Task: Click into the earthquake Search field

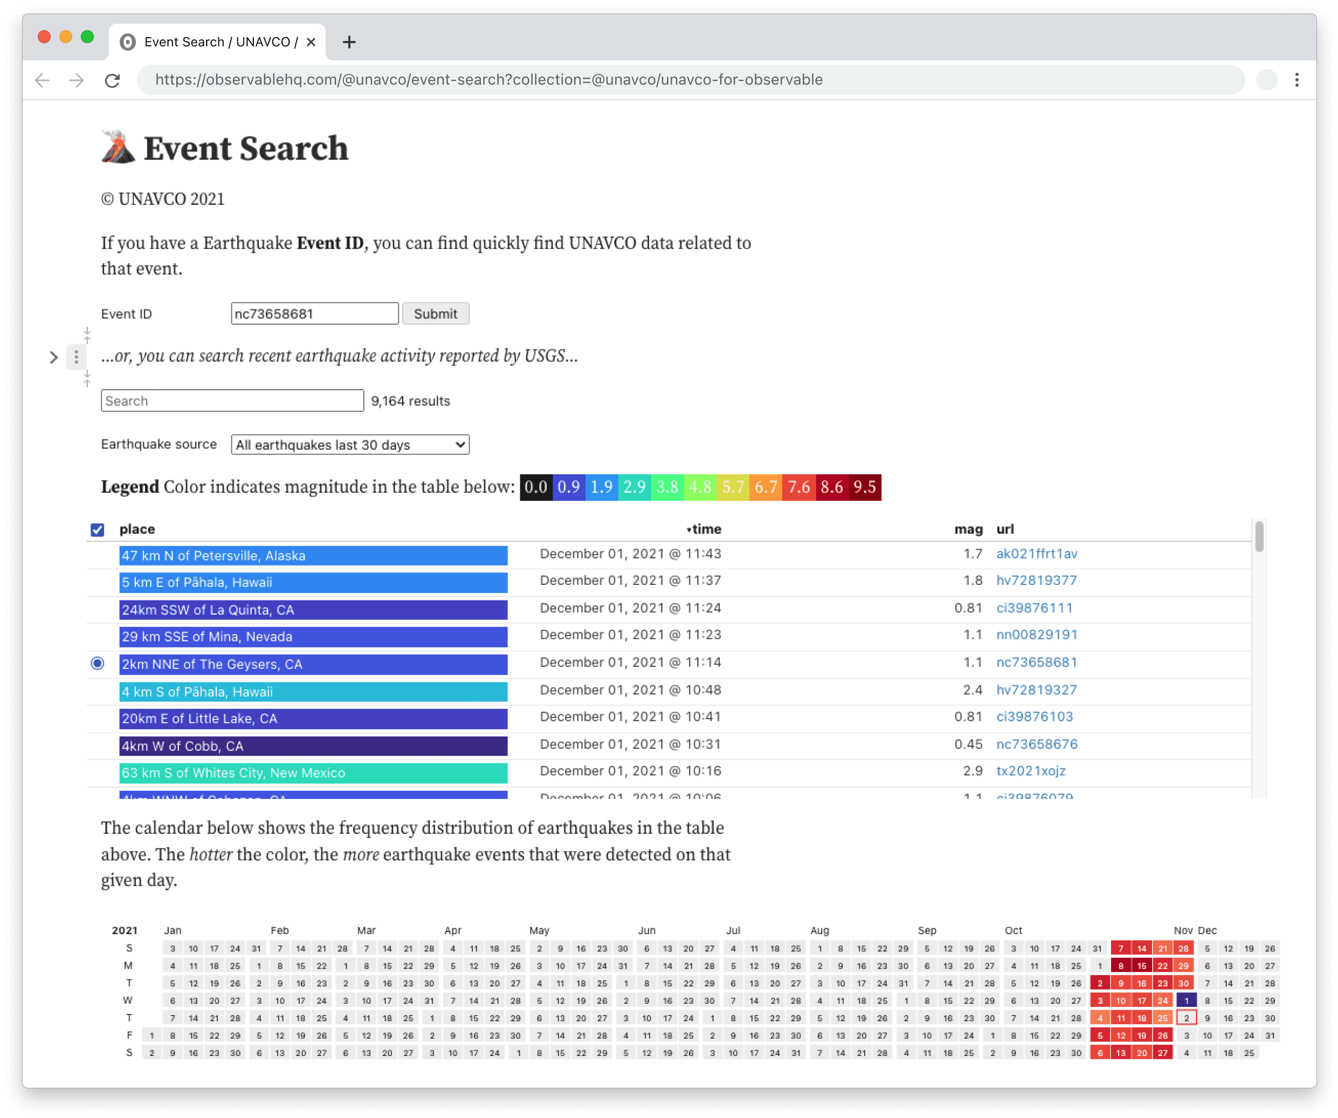Action: 232,401
